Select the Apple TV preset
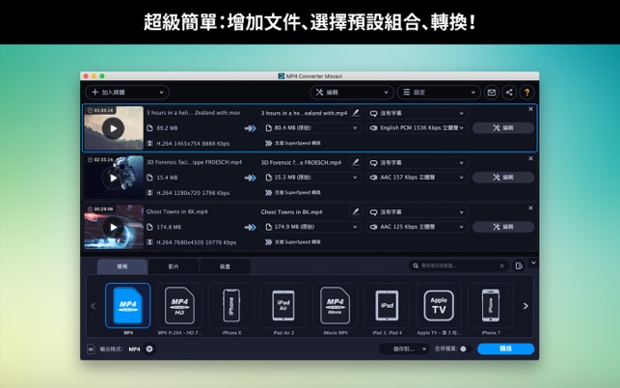The width and height of the screenshot is (620, 388). tap(439, 306)
